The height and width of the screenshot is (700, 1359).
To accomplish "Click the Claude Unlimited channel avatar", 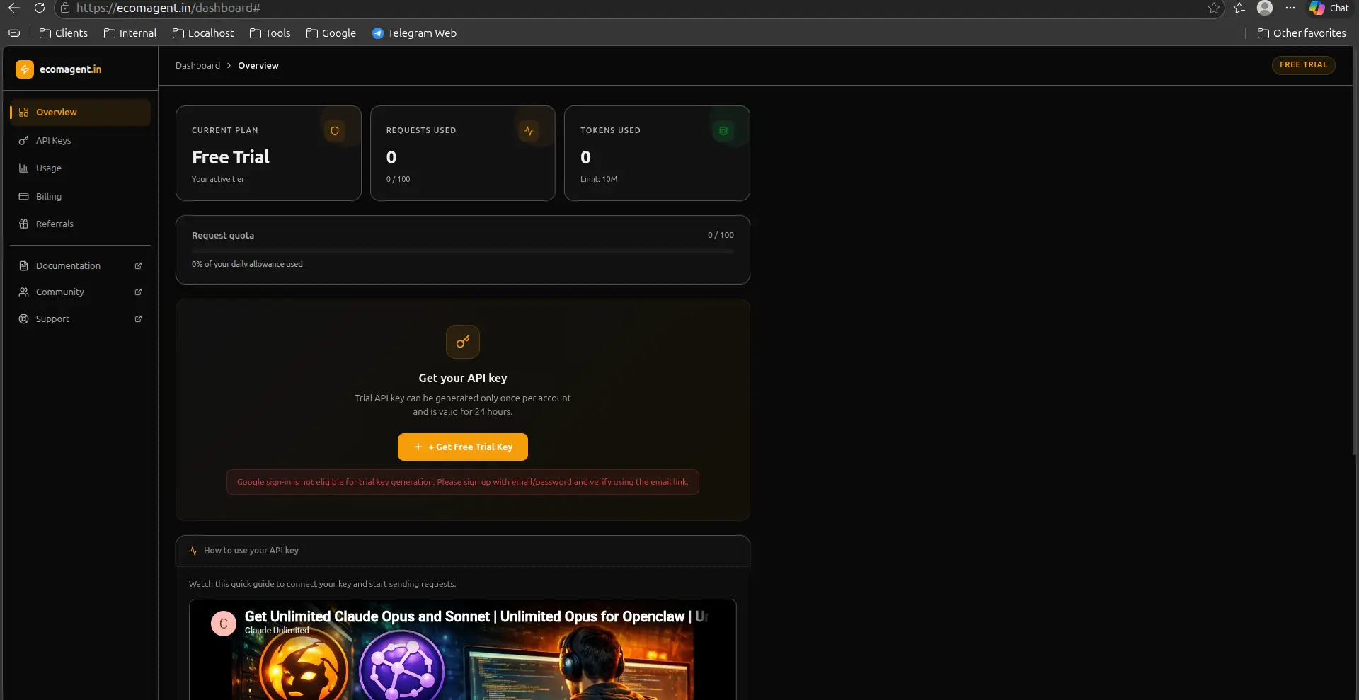I will click(x=224, y=624).
